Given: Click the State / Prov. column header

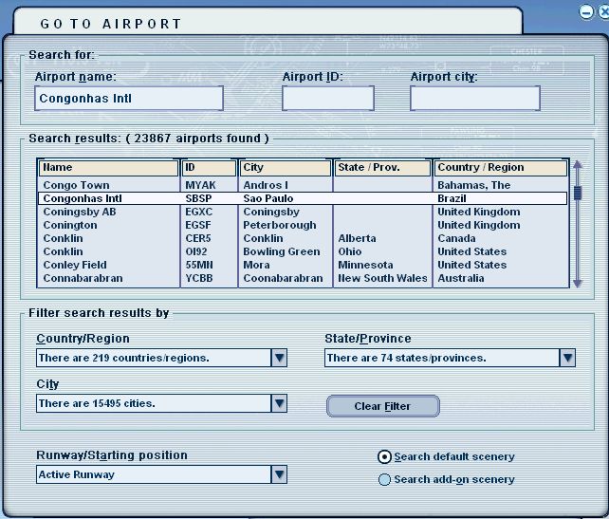Looking at the screenshot, I should coord(381,168).
